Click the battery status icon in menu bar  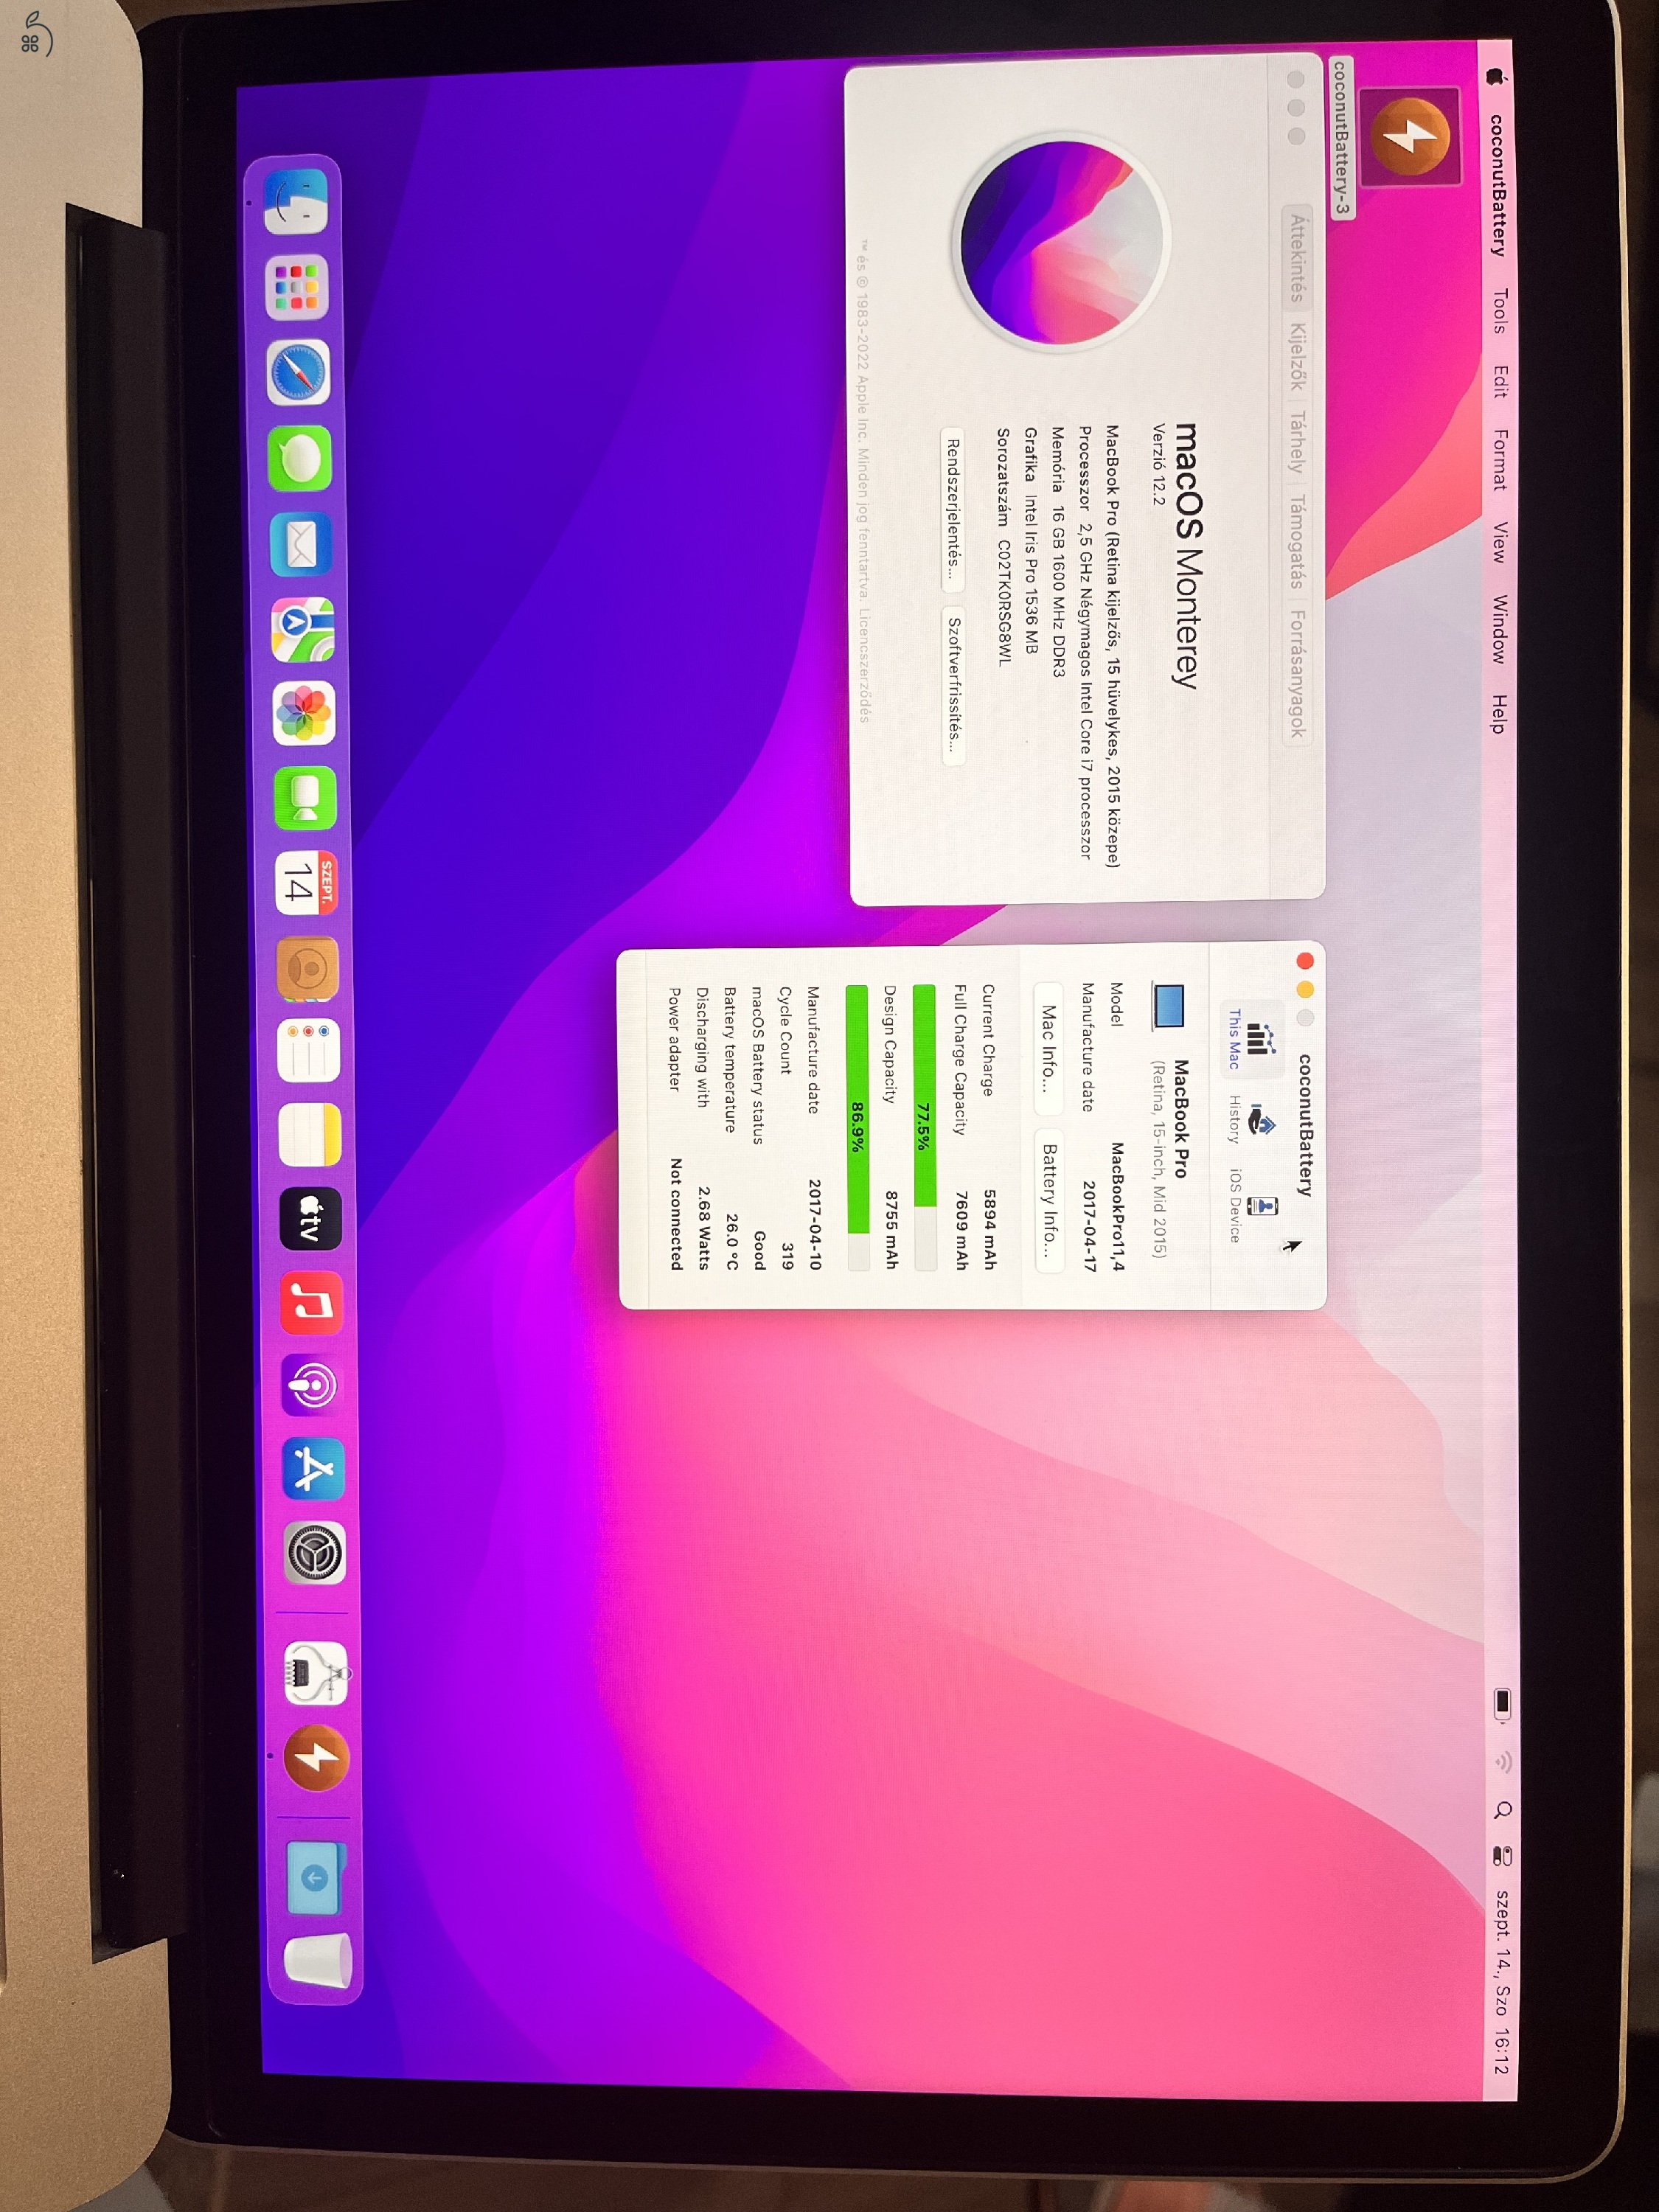[1503, 1704]
